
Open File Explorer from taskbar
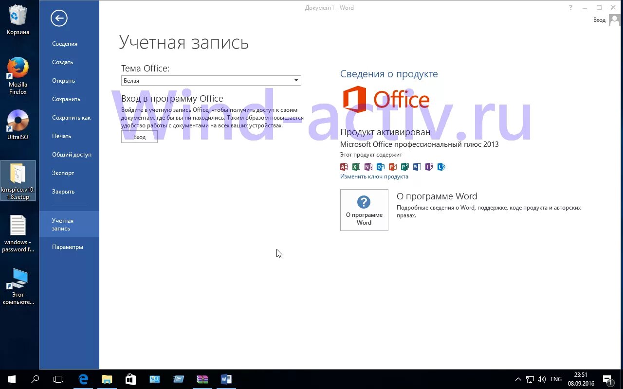[107, 379]
